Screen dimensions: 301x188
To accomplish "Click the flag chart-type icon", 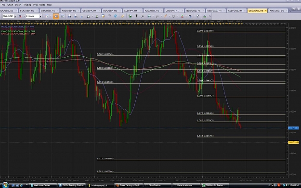I will pyautogui.click(x=20, y=16).
